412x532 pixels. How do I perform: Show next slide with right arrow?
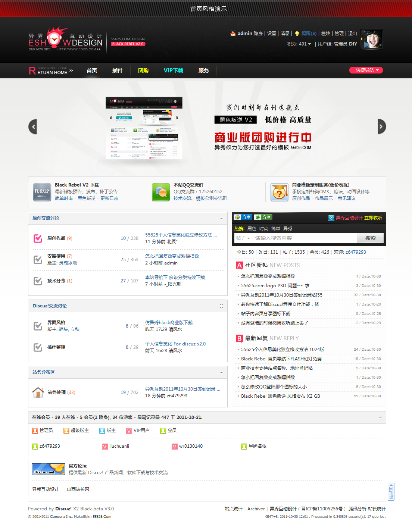pyautogui.click(x=381, y=126)
